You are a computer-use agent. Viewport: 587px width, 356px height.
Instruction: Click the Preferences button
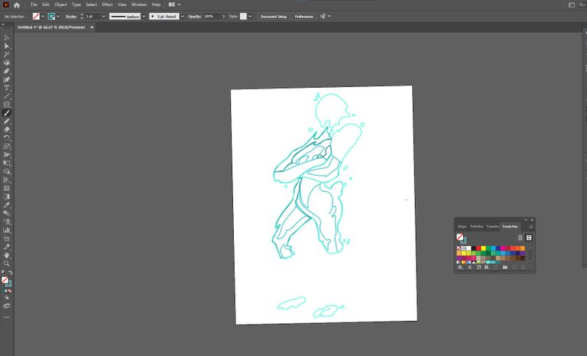click(x=303, y=17)
